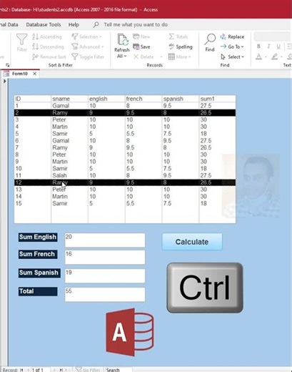
Task: Select list row with ID 15 Samir
Action: pos(125,203)
